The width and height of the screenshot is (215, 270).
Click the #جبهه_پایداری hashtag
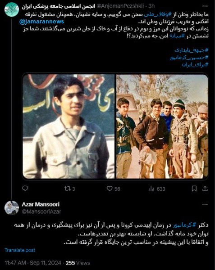[192, 50]
